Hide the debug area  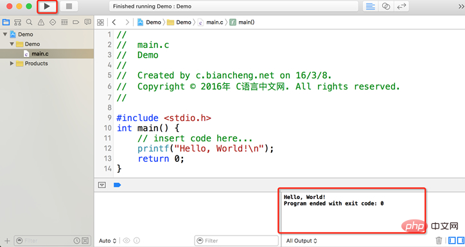[101, 185]
